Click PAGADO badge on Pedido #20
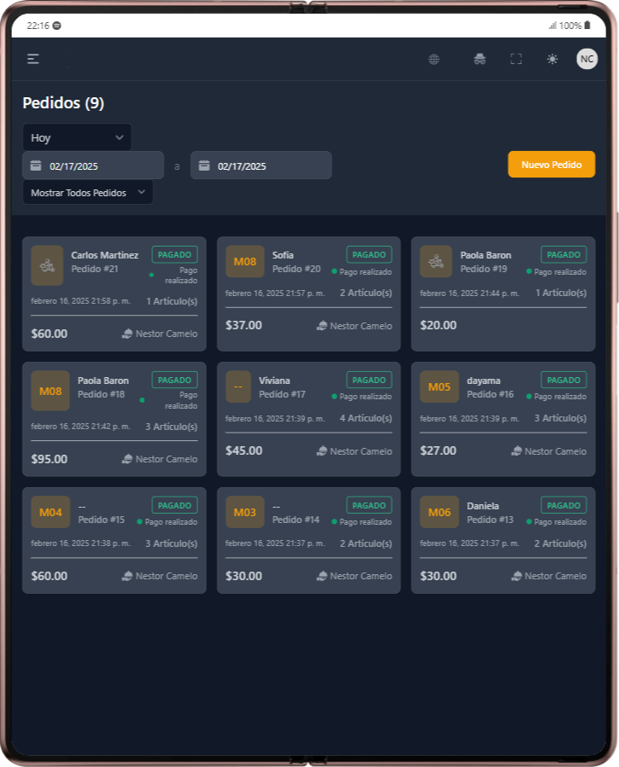 point(369,255)
